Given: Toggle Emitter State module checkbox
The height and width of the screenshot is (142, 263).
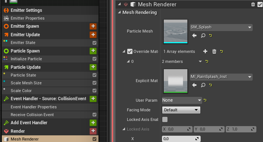Looking at the screenshot, I should coord(94,43).
